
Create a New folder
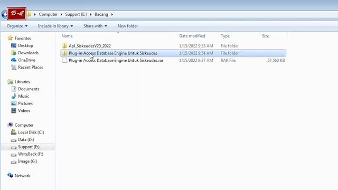click(128, 26)
